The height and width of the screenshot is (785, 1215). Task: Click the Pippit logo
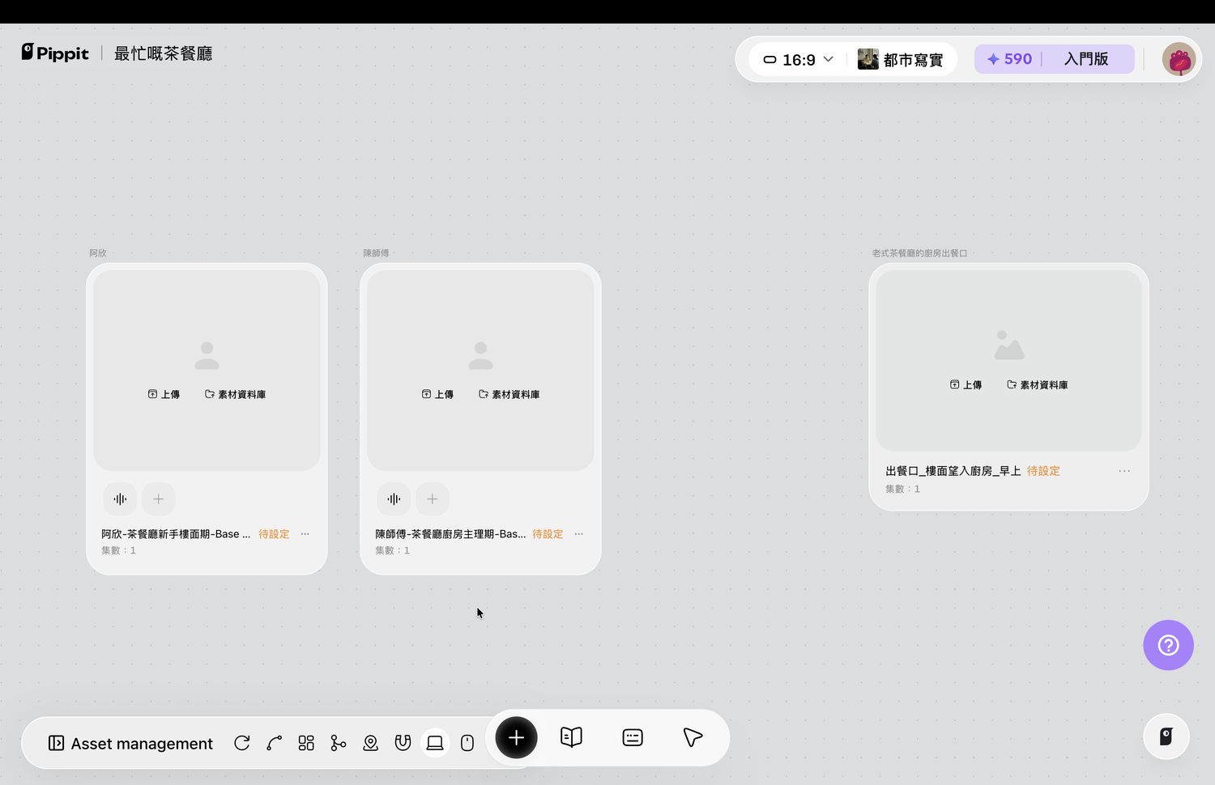55,53
